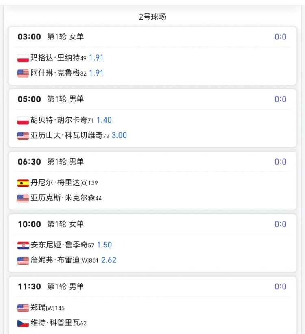Open the 0:0 score of 03:00 match
Screen dimensions: 305x334
pos(280,37)
